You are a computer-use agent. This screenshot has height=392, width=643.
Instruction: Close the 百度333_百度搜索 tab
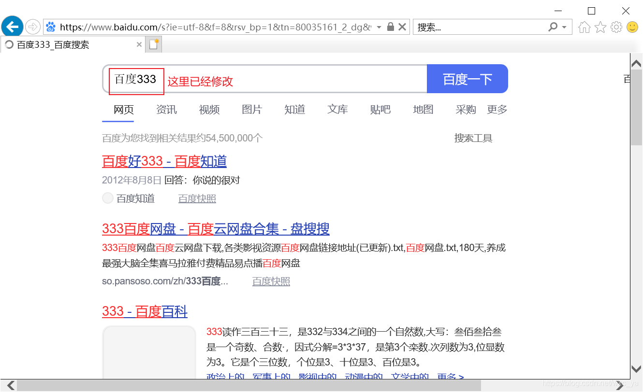tap(139, 44)
